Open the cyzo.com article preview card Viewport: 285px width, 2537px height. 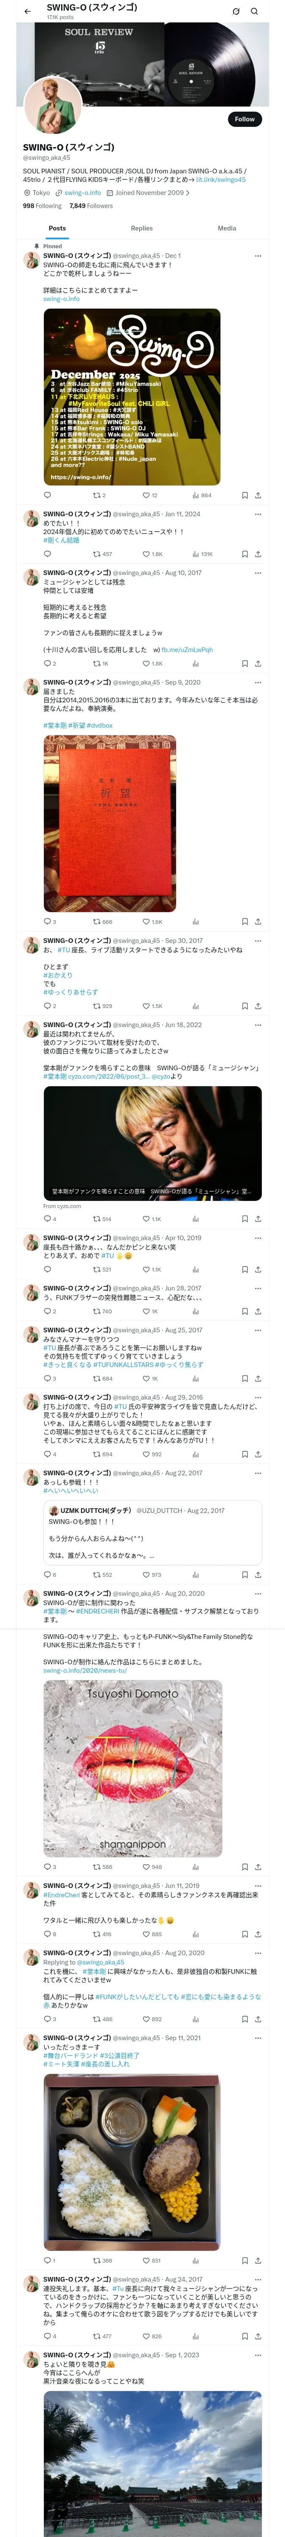point(152,1143)
